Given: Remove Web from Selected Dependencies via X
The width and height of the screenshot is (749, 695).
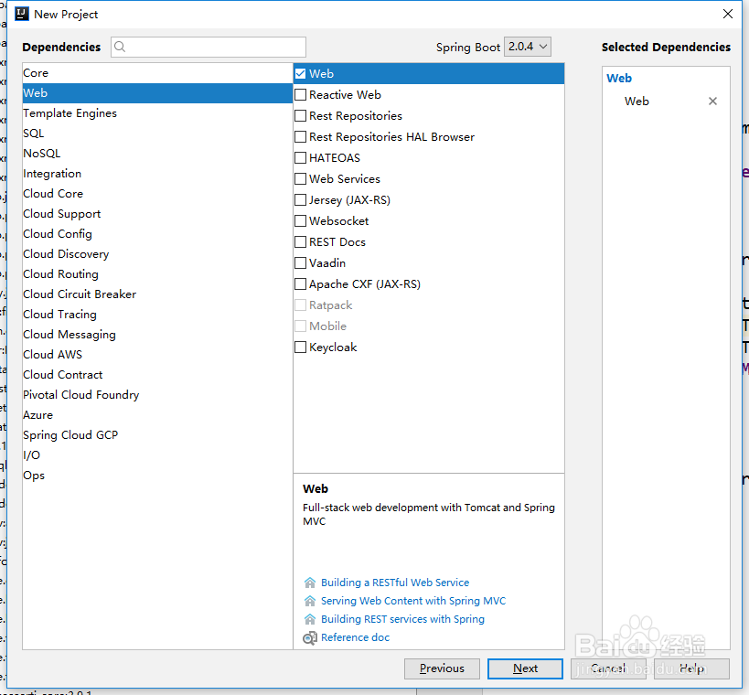Looking at the screenshot, I should tap(713, 102).
